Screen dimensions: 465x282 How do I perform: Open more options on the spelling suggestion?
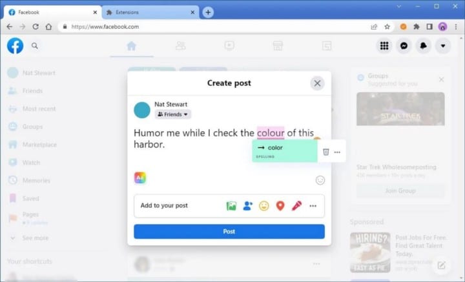click(x=337, y=152)
